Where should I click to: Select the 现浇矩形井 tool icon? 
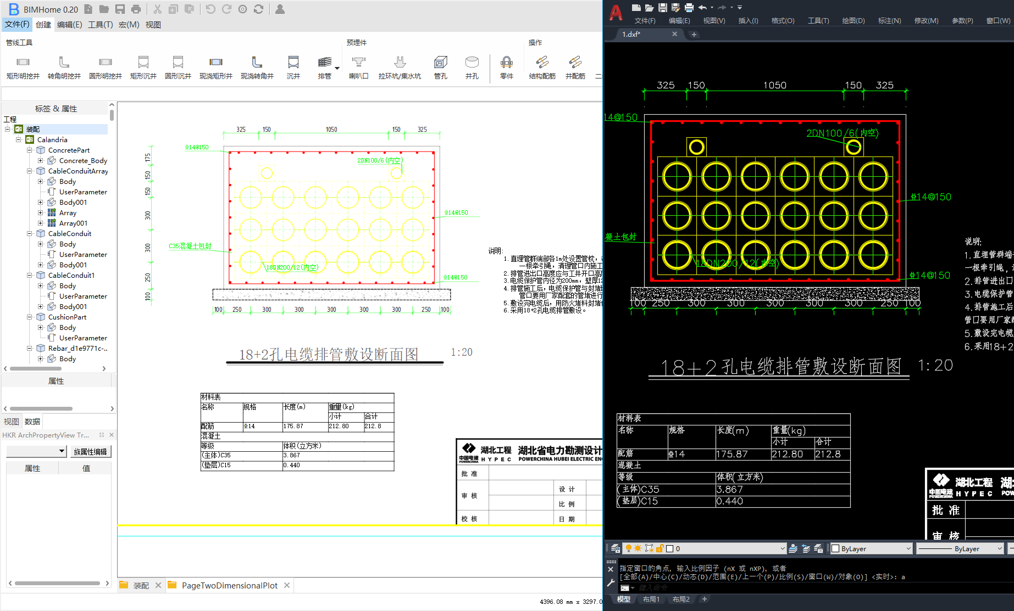(215, 62)
